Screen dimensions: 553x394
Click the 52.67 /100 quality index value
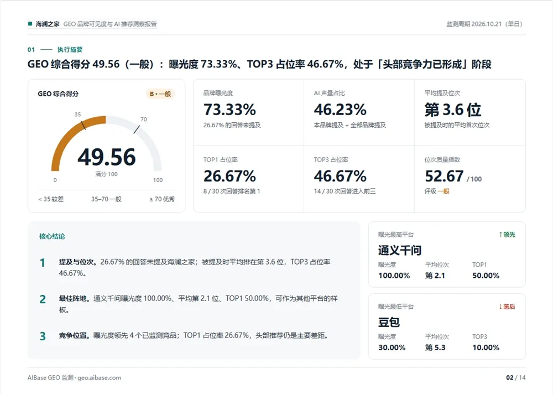click(x=453, y=176)
